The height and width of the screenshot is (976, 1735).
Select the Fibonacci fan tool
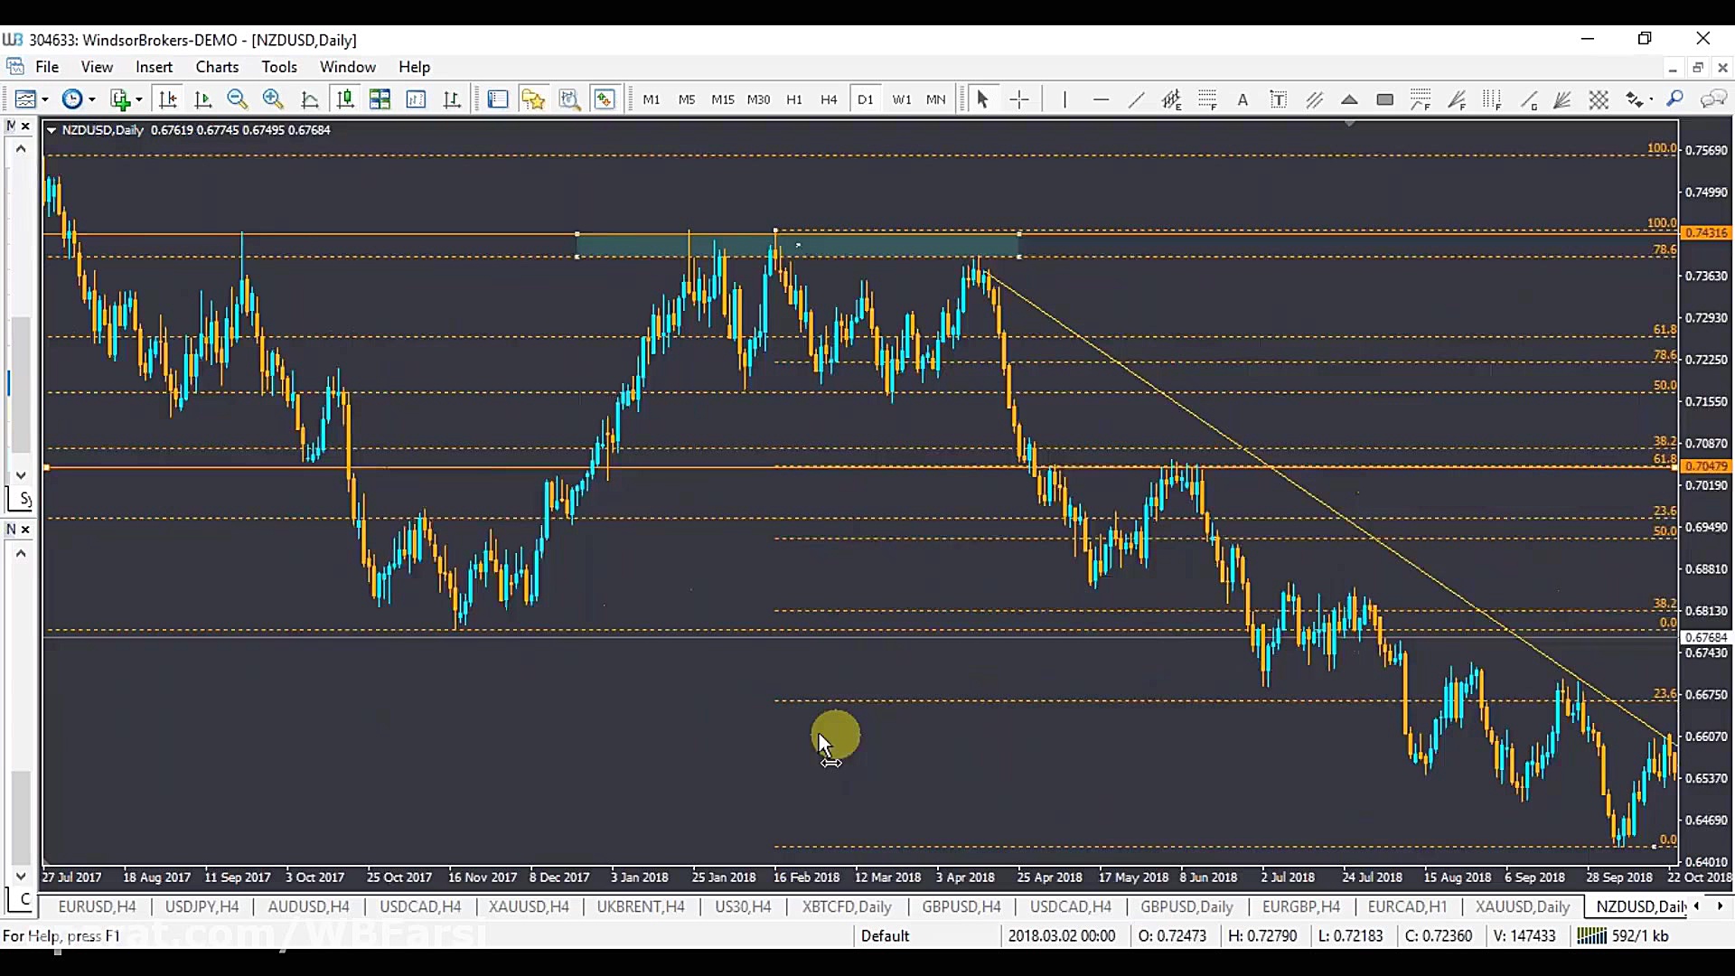1456,99
